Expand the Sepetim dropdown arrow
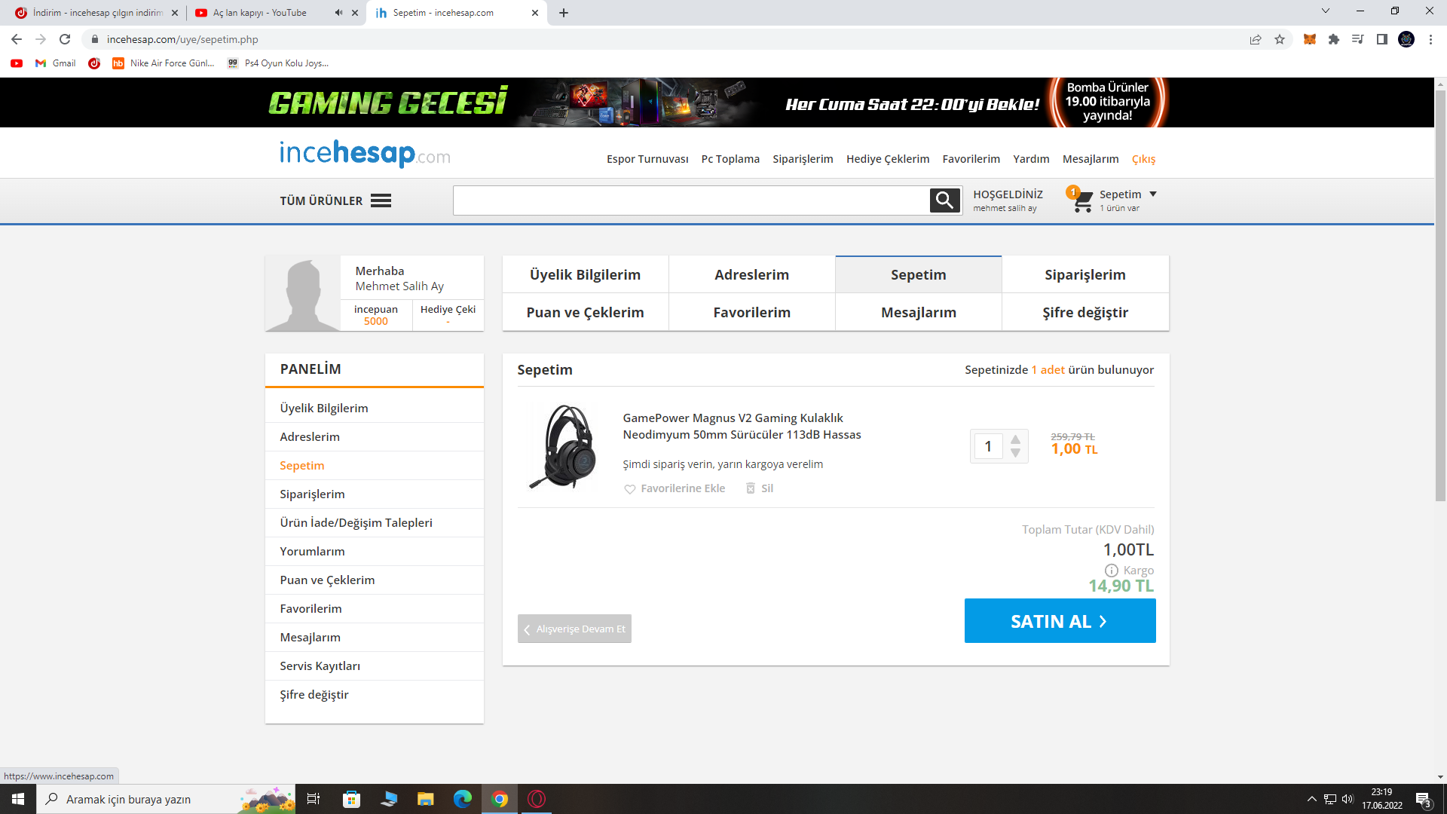Viewport: 1447px width, 814px height. click(1153, 194)
